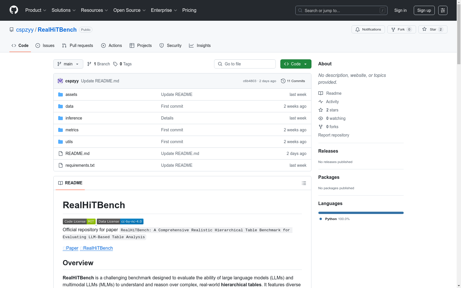Viewport: 461px width, 288px height.
Task: Click the Code License MIT badge
Action: 79,221
